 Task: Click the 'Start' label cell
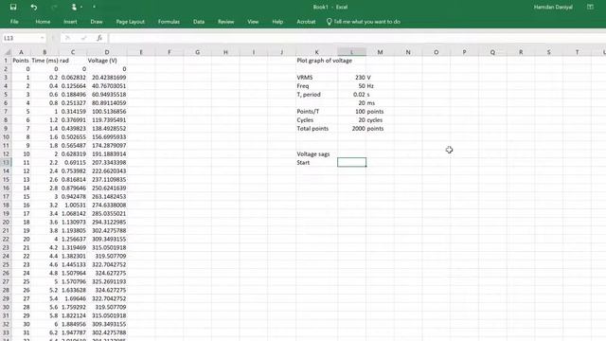(316, 162)
